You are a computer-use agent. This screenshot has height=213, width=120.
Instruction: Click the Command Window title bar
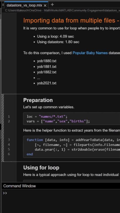61,186
